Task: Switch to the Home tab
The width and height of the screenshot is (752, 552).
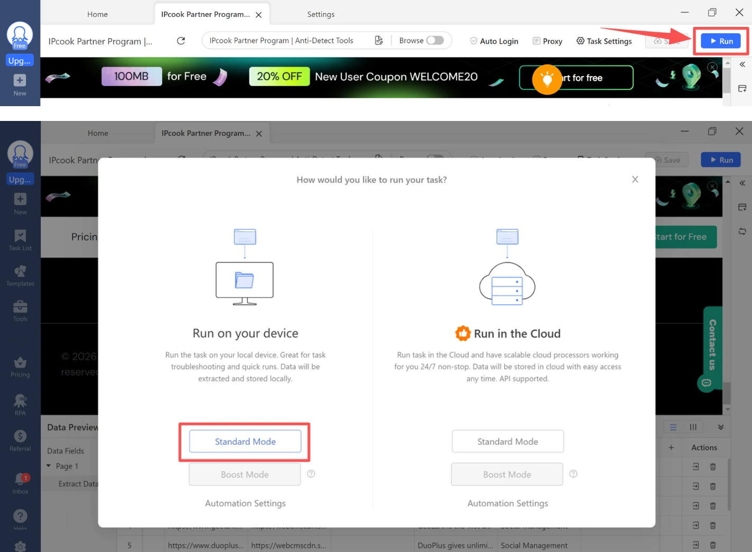Action: tap(97, 14)
